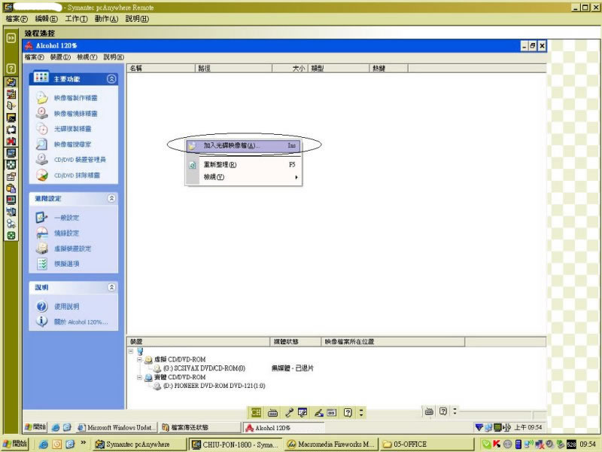
Task: Click the 媒體狀態 column header
Action: click(295, 342)
